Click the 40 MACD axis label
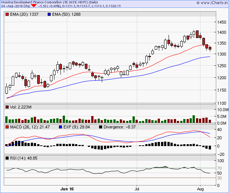229x193 pixels. tap(219, 130)
